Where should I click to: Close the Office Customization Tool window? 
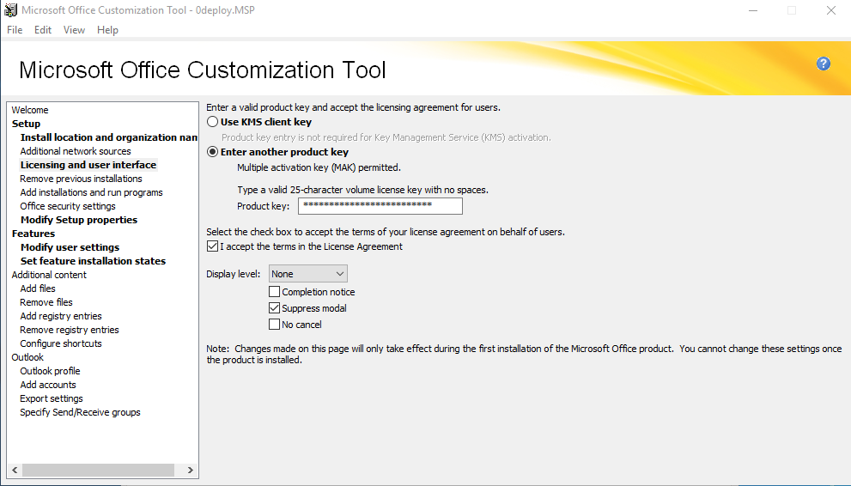pos(831,10)
